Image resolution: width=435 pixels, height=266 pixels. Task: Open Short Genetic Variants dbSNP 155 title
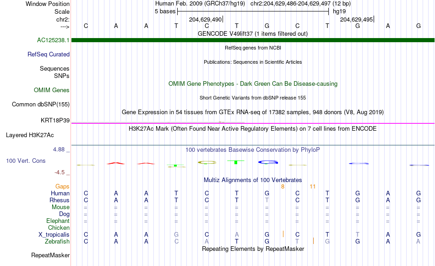point(253,98)
